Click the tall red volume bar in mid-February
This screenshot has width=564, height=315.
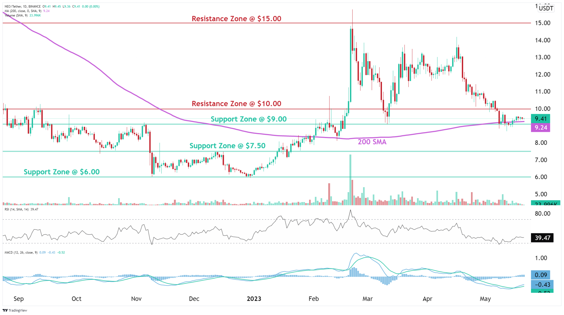click(329, 194)
